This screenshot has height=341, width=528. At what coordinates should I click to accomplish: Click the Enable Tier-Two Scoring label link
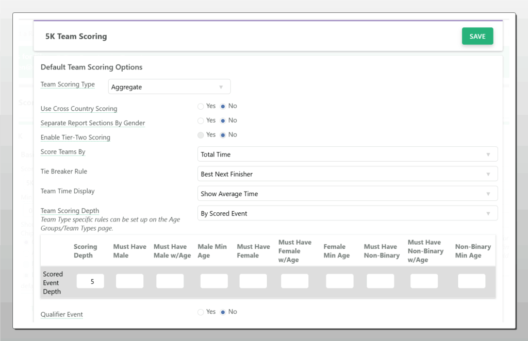(75, 138)
